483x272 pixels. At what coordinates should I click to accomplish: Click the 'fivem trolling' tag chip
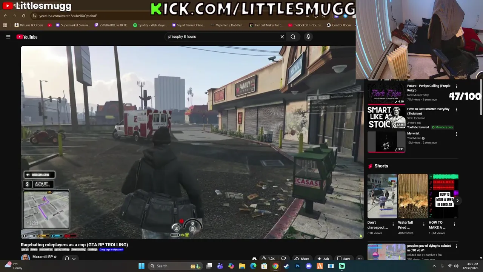click(x=78, y=250)
